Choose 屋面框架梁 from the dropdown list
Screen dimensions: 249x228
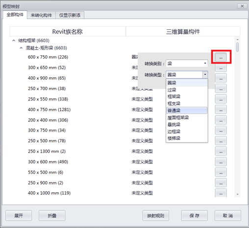(x=187, y=117)
